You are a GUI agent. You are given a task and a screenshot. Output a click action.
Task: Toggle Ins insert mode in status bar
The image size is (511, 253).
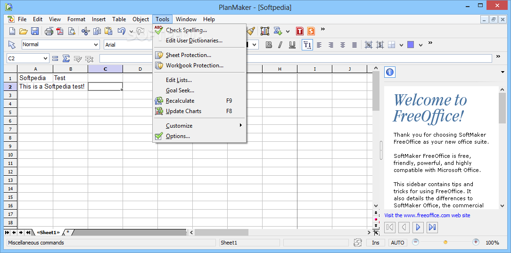(376, 243)
